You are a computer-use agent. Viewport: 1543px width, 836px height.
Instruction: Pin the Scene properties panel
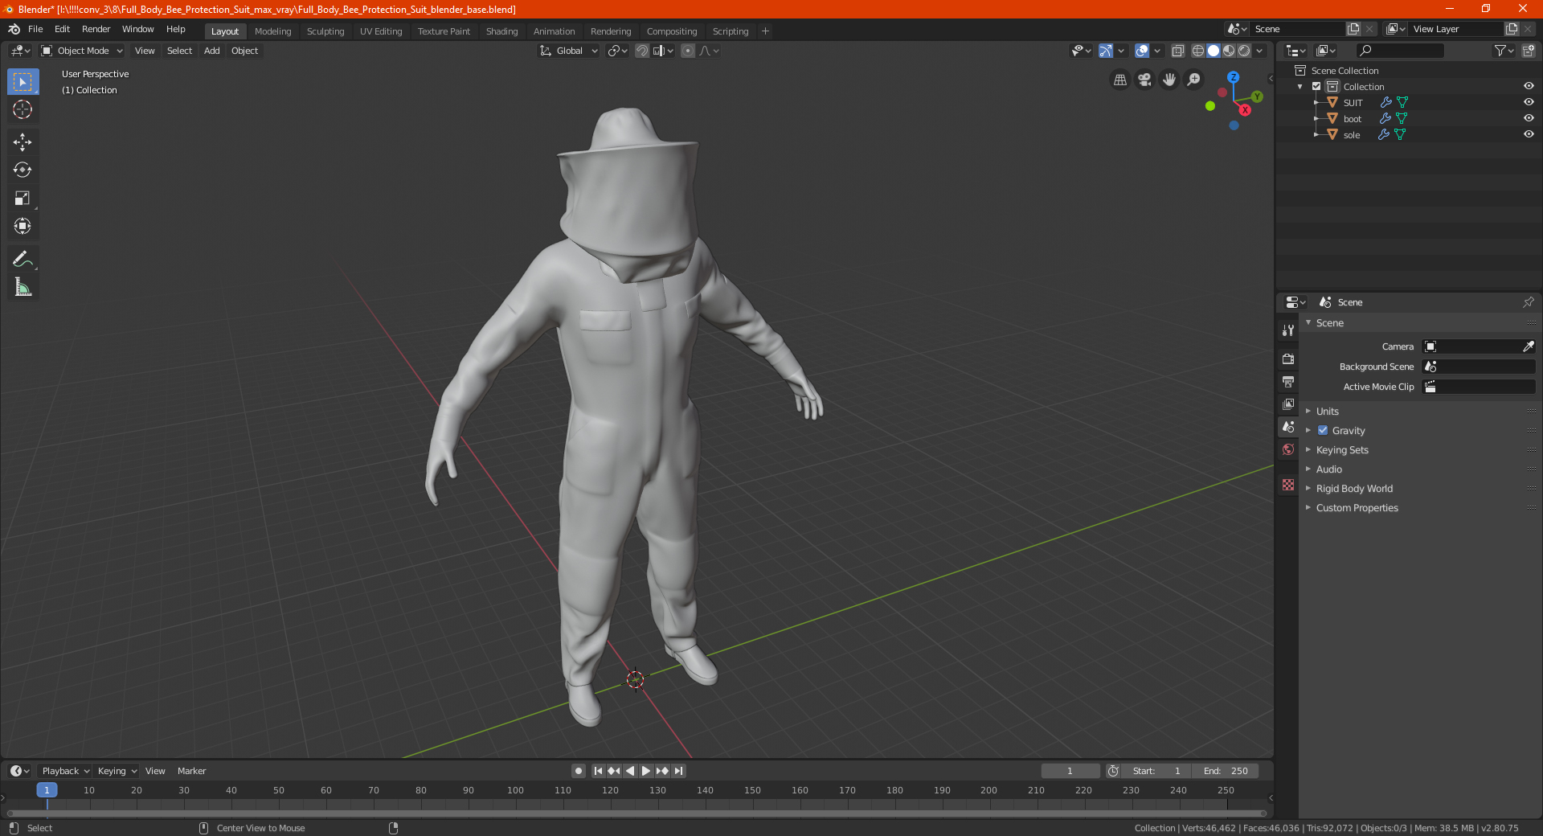tap(1528, 302)
